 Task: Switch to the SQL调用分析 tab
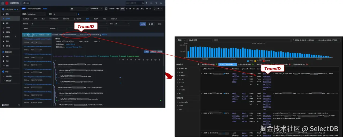click(x=54, y=19)
